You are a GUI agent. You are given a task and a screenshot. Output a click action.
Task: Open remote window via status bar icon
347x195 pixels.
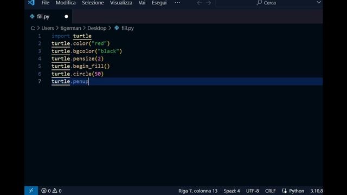(x=31, y=191)
